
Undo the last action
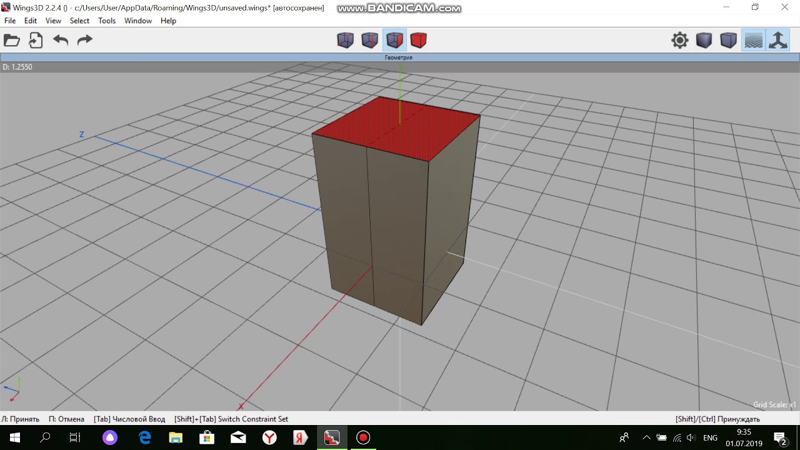pos(61,41)
